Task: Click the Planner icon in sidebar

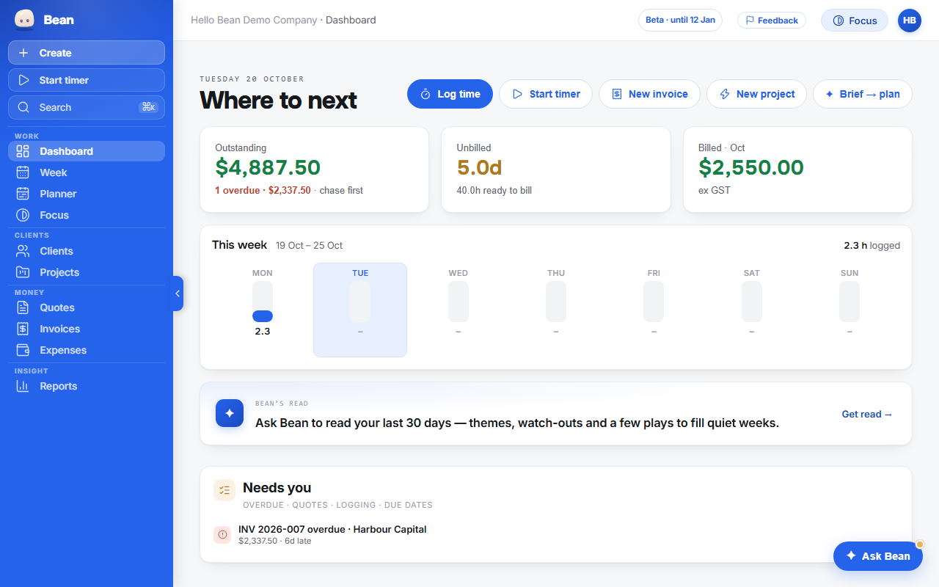Action: [x=23, y=194]
